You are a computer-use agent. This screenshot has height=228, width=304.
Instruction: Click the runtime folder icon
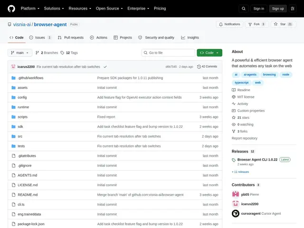click(13, 107)
